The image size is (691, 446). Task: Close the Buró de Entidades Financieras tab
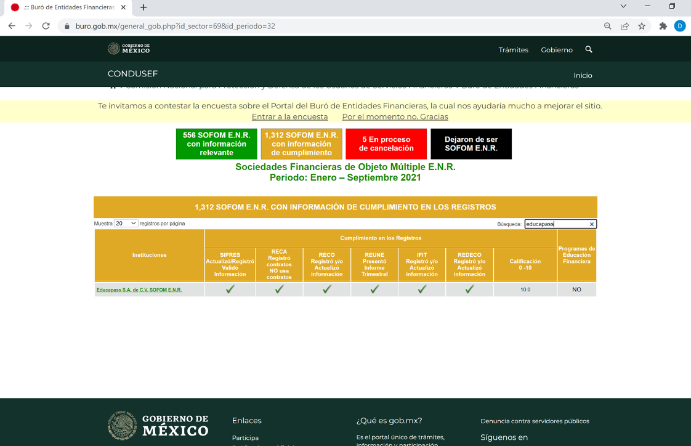pyautogui.click(x=123, y=7)
